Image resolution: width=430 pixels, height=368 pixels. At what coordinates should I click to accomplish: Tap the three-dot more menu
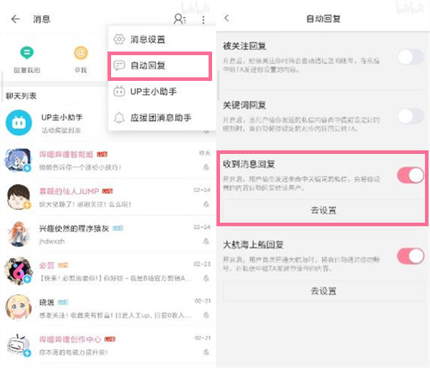coord(204,19)
